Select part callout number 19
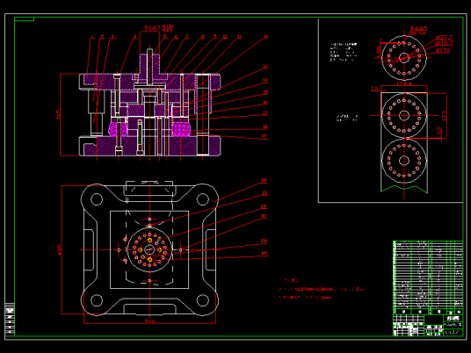 (264, 136)
